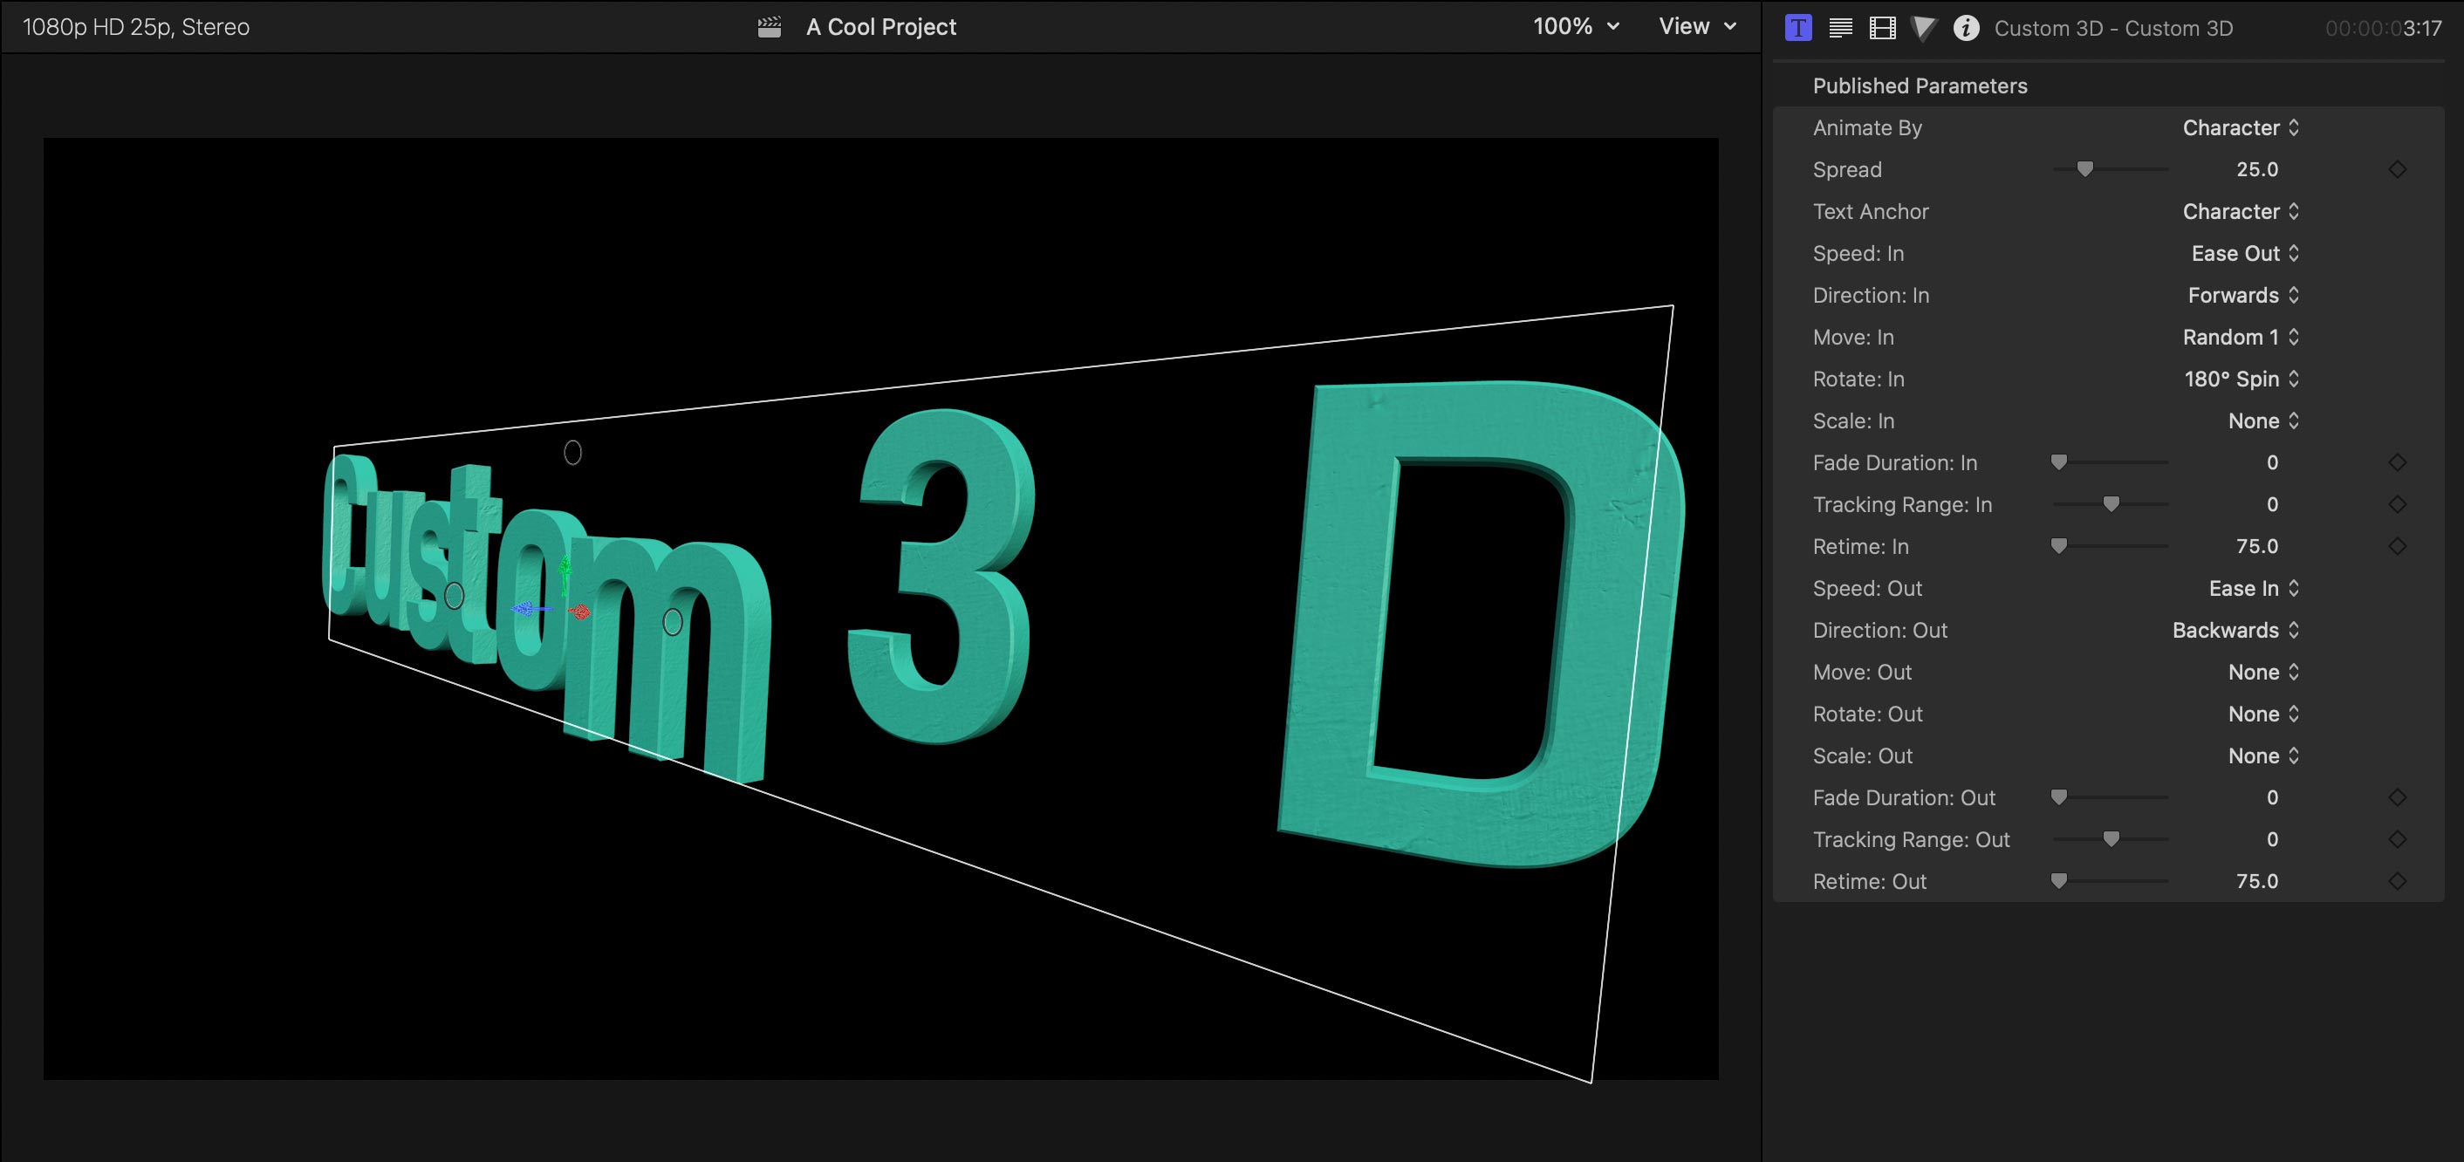This screenshot has height=1162, width=2464.
Task: Click the Fade Duration: In value field
Action: 2272,463
